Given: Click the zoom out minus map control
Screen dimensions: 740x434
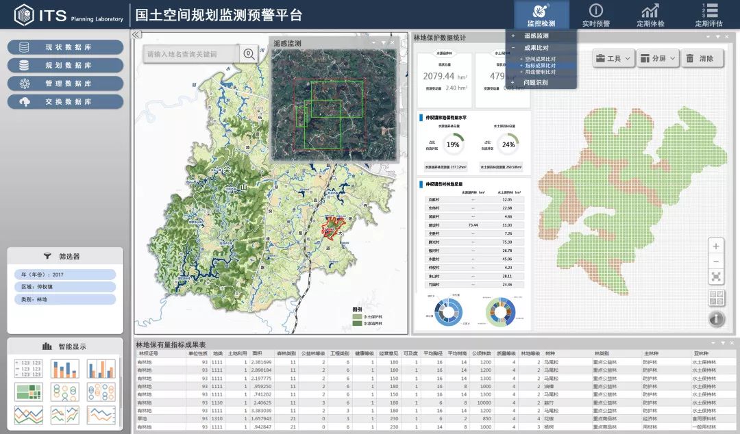Looking at the screenshot, I should 716,261.
